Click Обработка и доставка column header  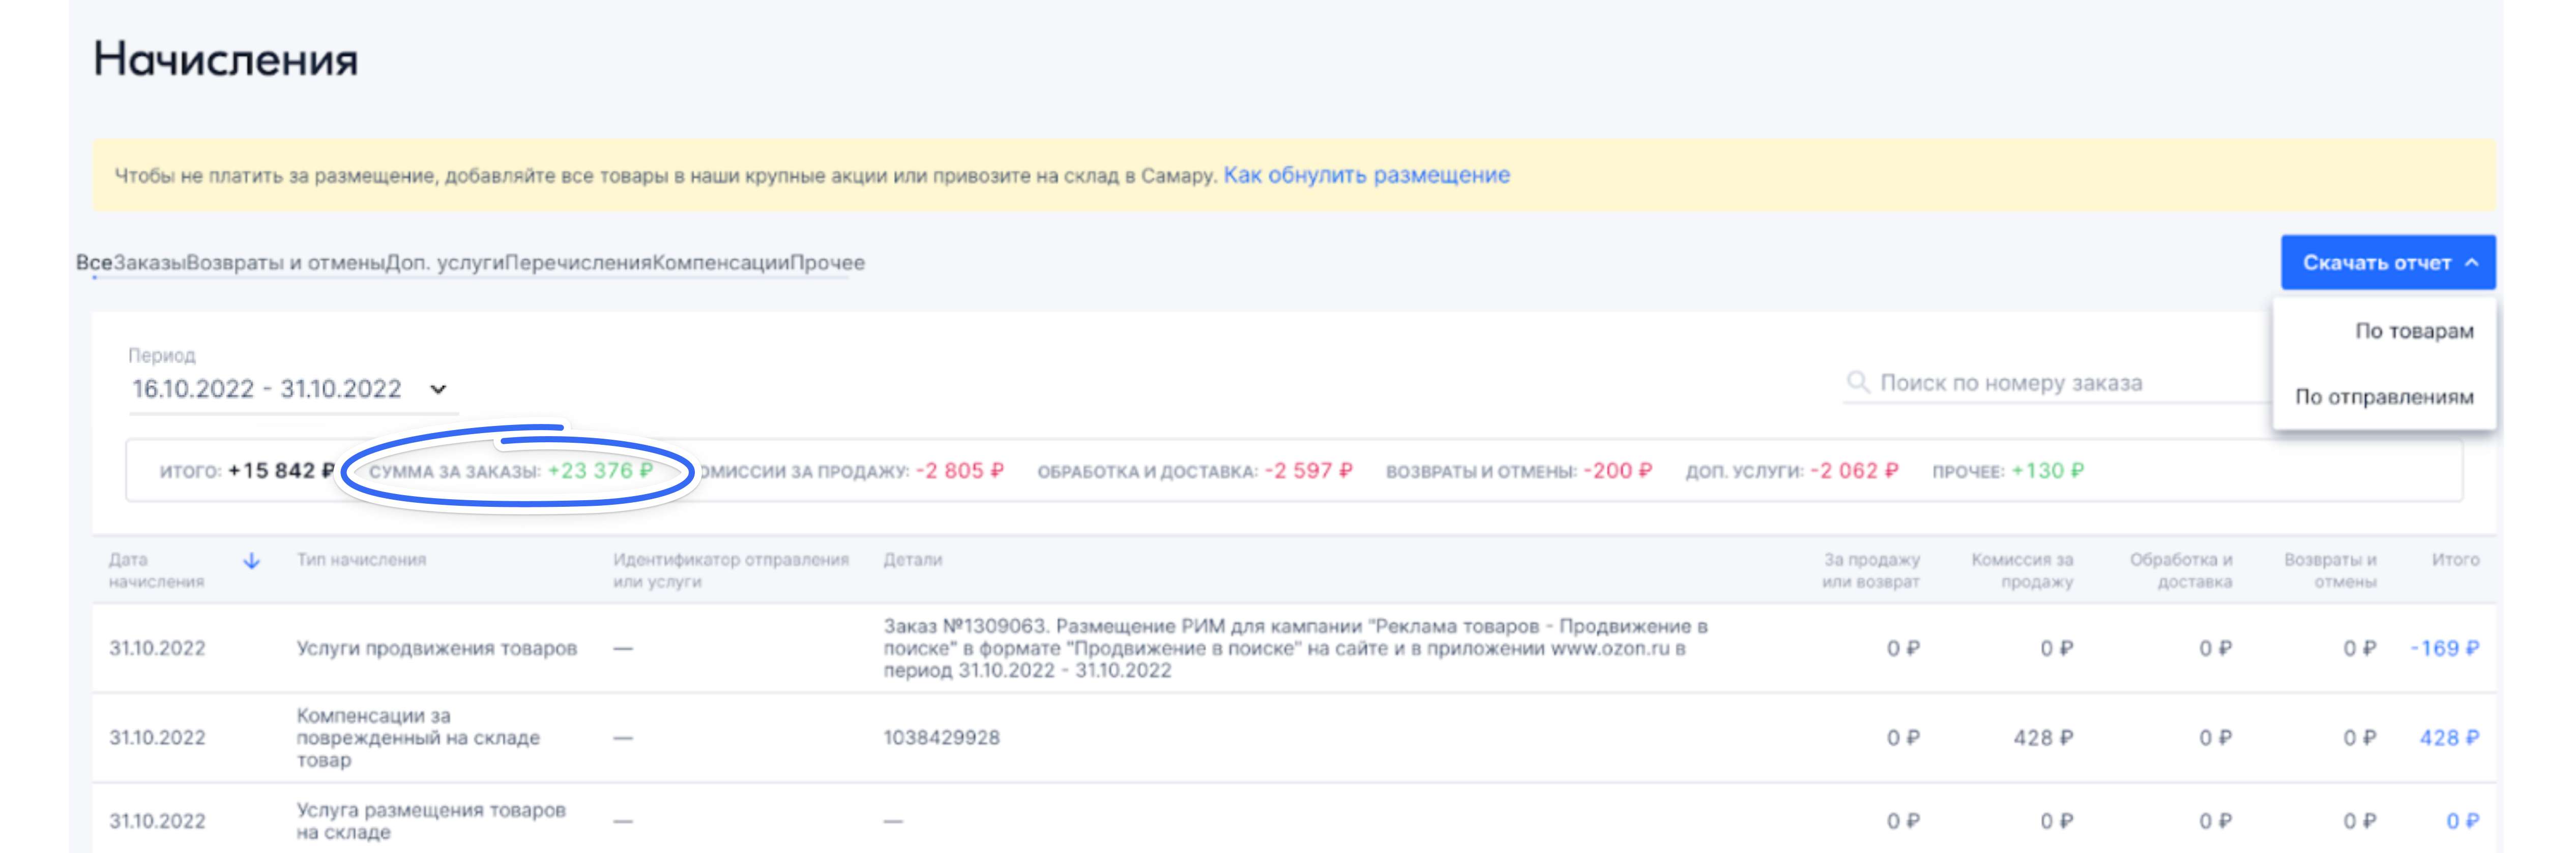coord(2180,570)
